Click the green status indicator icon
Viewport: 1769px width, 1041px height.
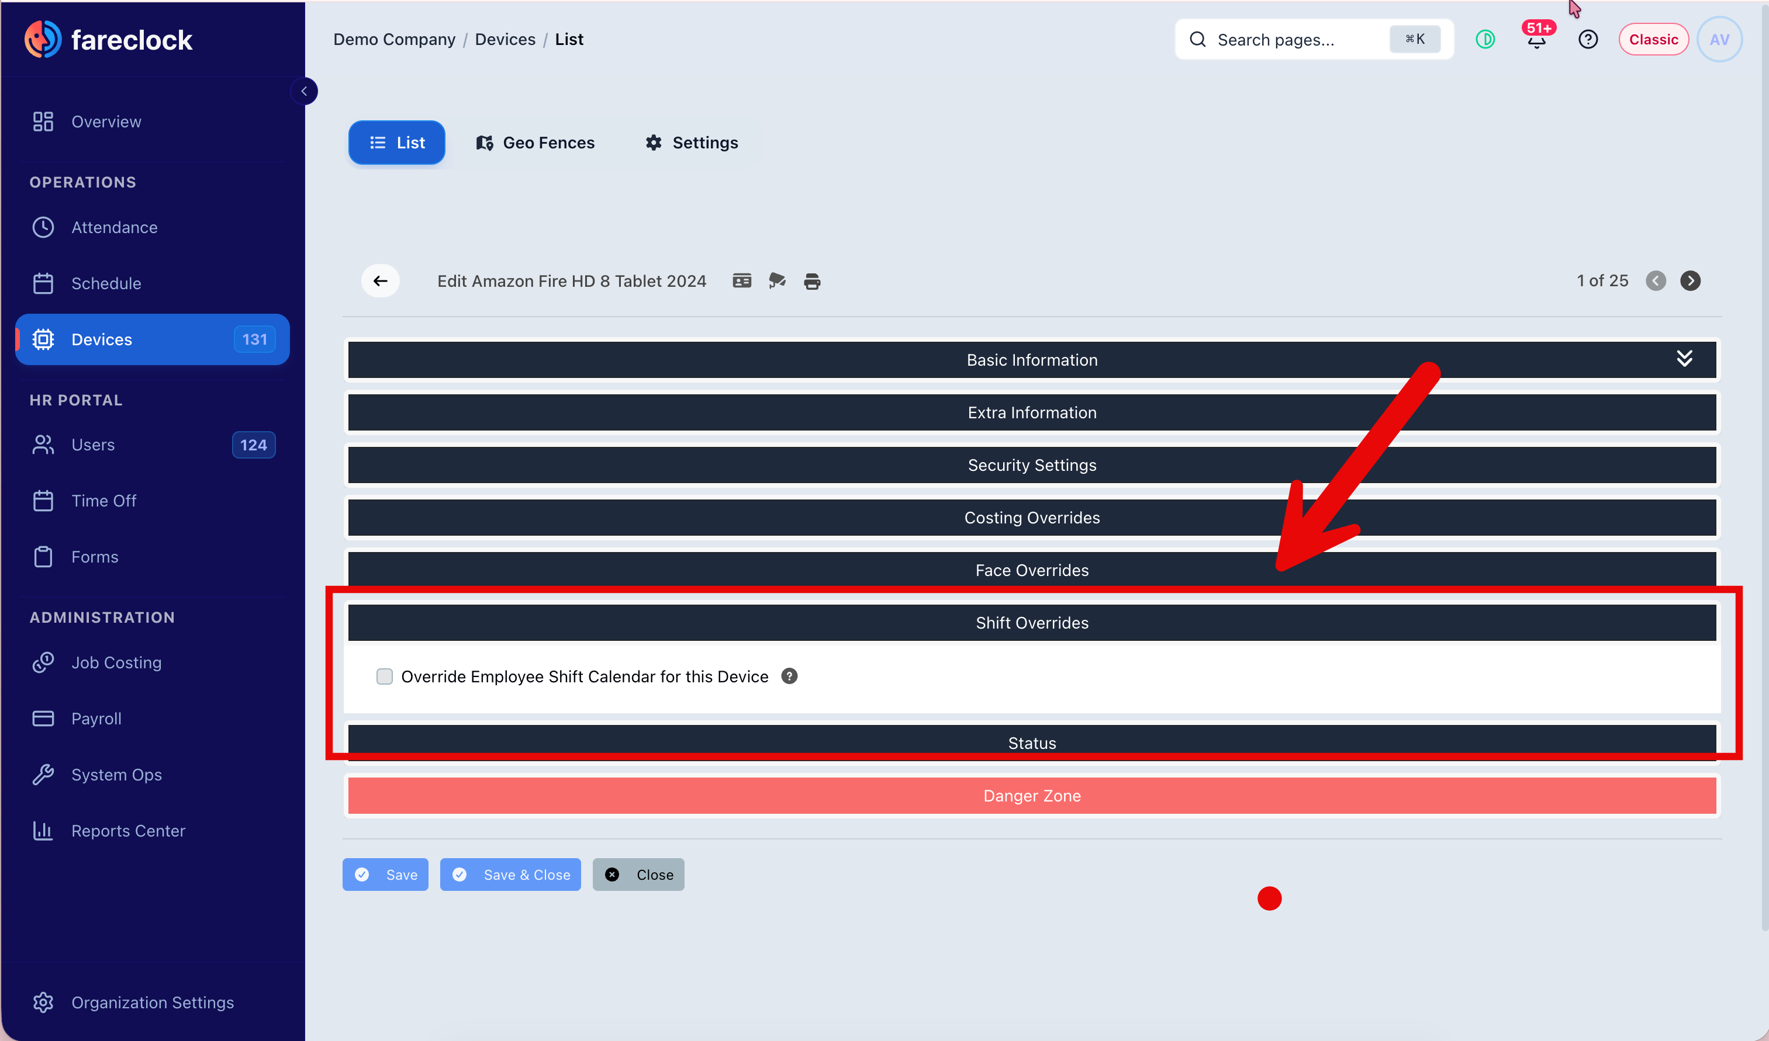[1485, 39]
